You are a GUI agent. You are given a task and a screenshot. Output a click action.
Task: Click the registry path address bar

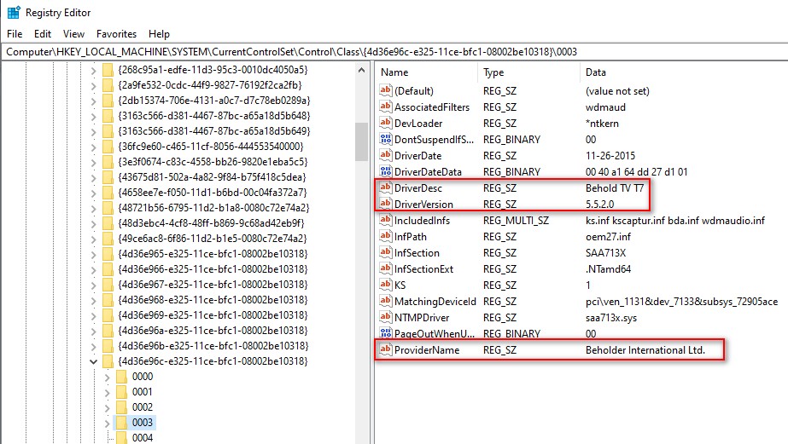[393, 52]
